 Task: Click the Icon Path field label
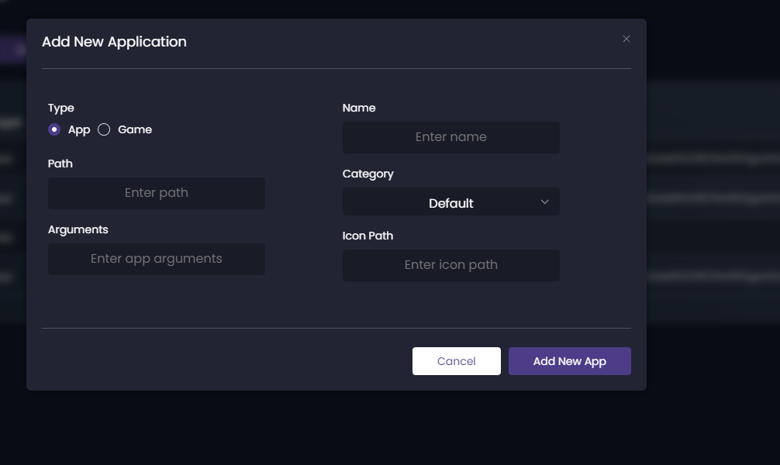tap(368, 236)
